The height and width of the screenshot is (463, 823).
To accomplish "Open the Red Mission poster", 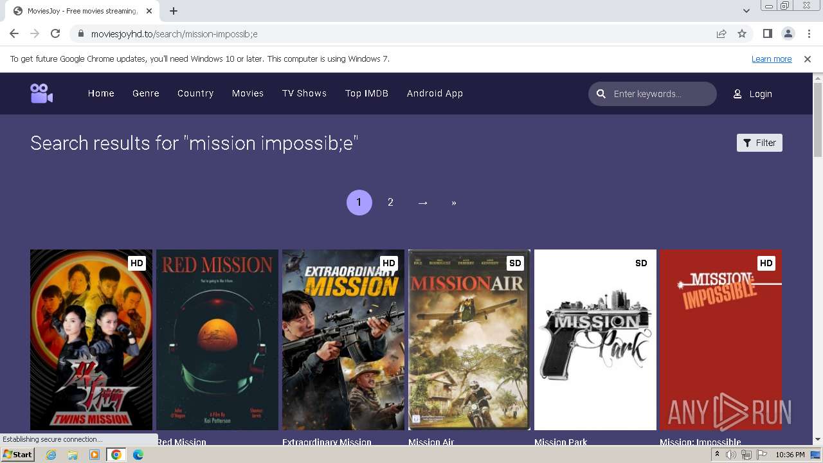I will [x=217, y=340].
